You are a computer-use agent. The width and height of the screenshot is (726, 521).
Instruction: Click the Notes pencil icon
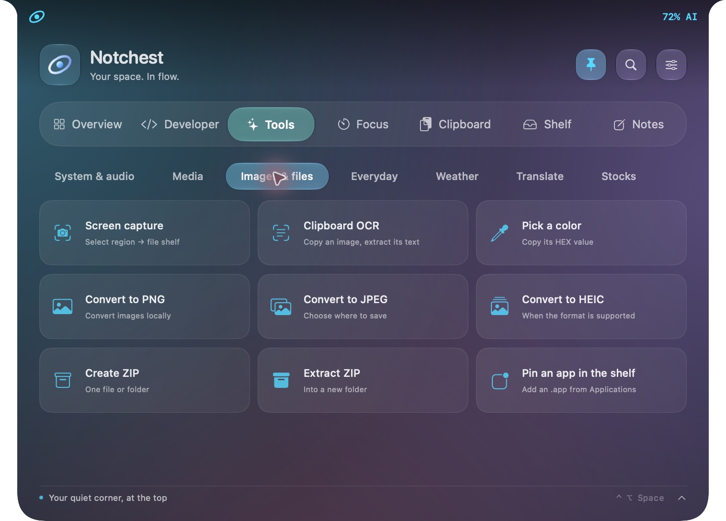[x=619, y=125]
